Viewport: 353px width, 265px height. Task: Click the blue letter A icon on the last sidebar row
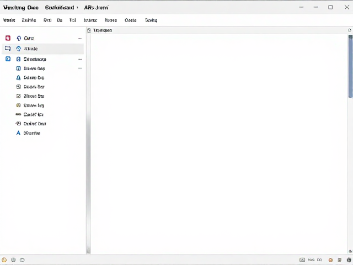[18, 132]
